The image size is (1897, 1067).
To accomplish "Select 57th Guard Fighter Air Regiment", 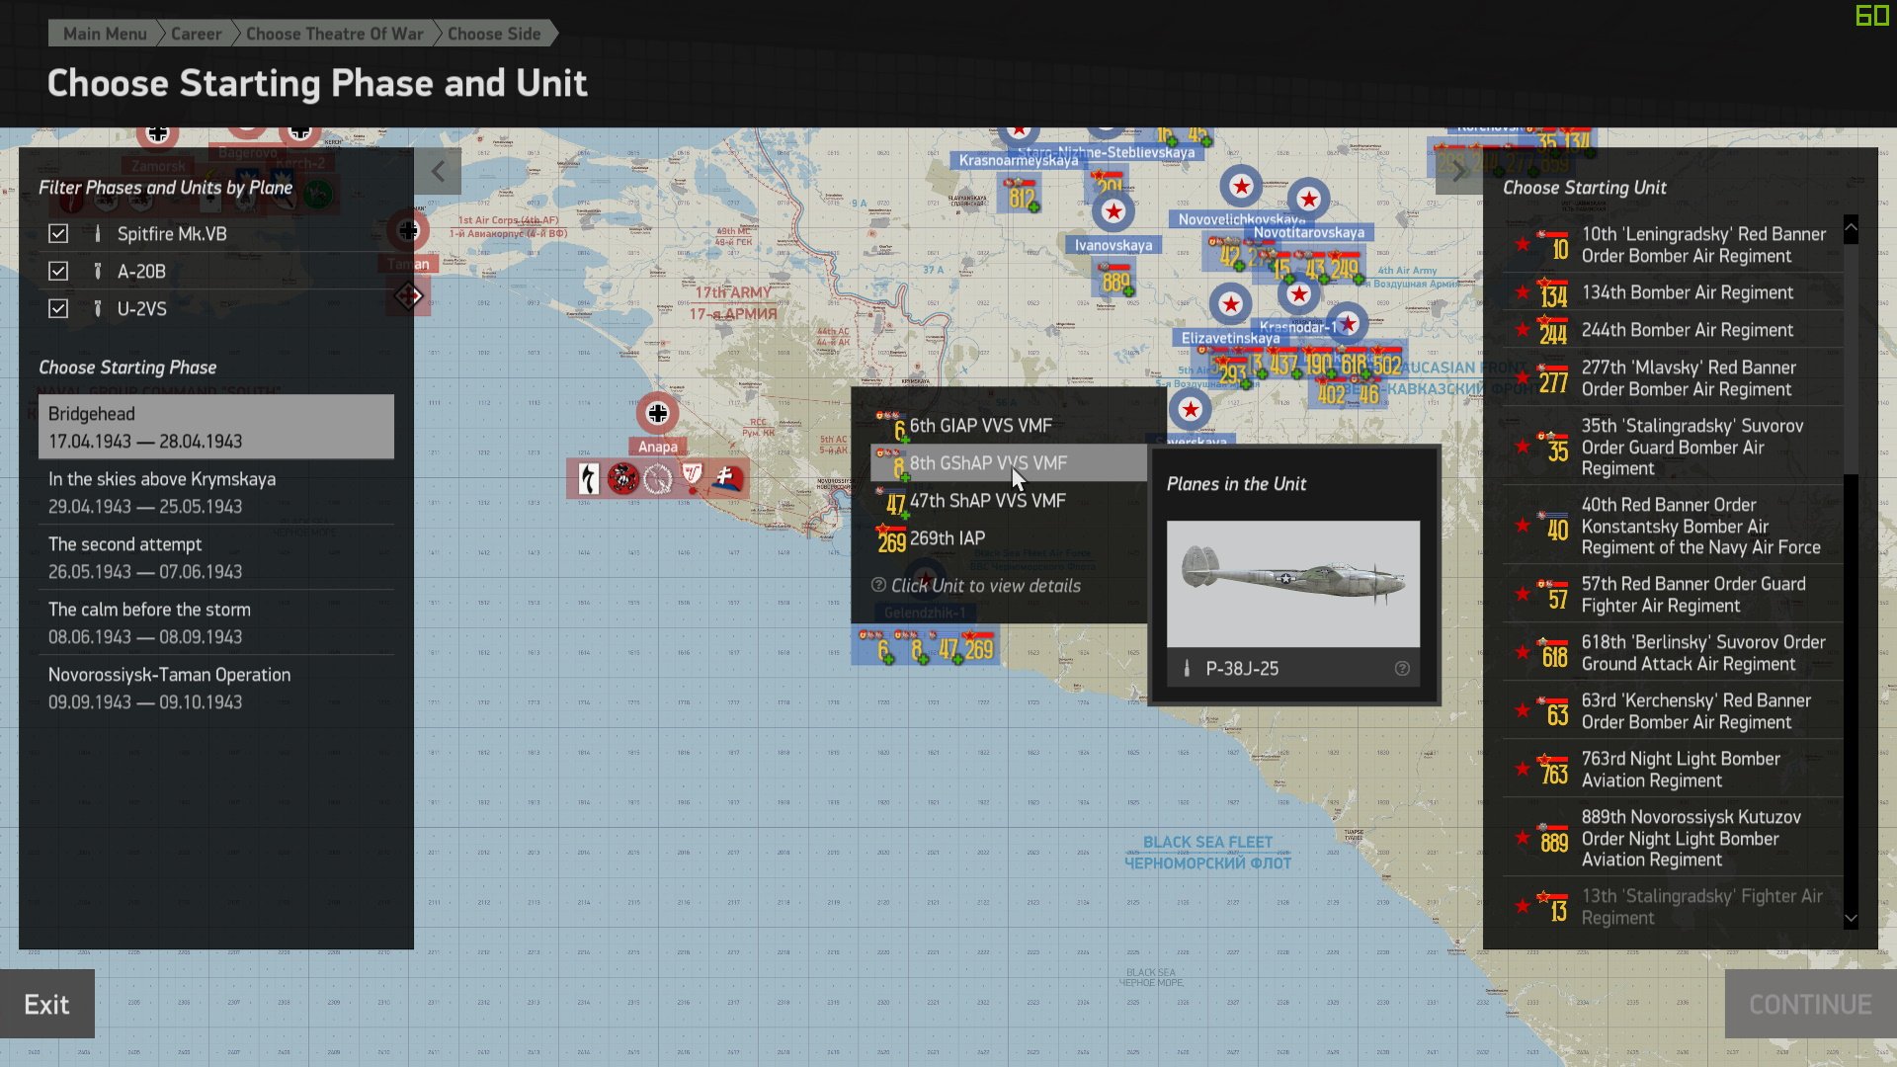I will coord(1672,595).
